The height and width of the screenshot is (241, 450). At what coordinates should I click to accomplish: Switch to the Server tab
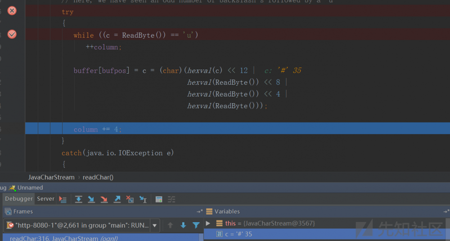[x=45, y=199]
